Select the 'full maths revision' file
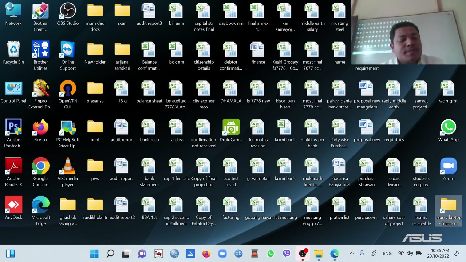The image size is (466, 262). pos(258,134)
